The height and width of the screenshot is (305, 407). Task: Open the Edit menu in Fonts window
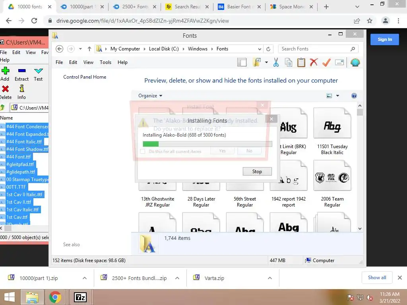pos(73,62)
